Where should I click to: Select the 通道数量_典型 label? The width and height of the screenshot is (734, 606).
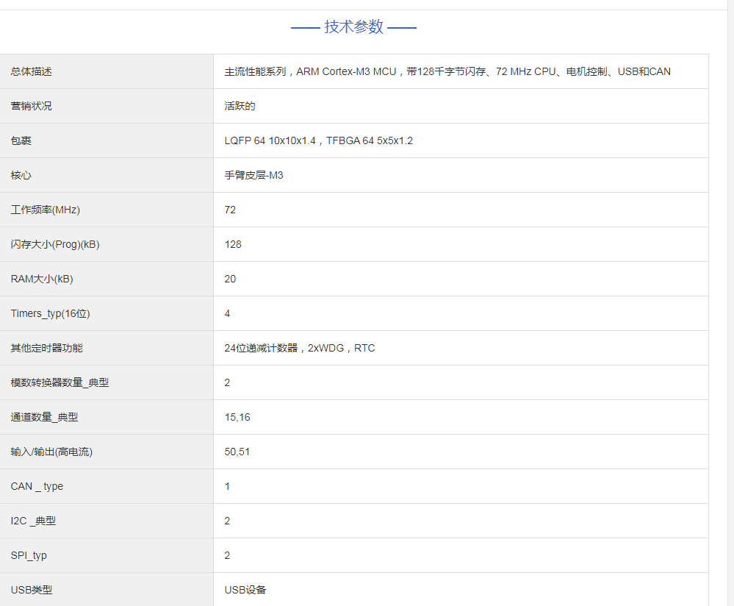pos(45,417)
